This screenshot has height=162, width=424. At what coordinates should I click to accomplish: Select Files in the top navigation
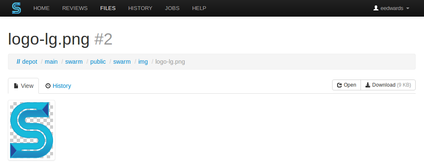tap(108, 8)
